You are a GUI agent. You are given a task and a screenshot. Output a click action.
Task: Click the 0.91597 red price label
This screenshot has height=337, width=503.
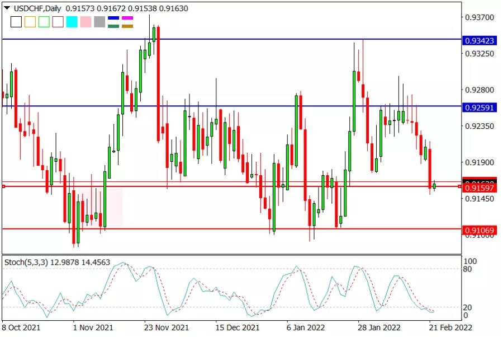coord(480,188)
